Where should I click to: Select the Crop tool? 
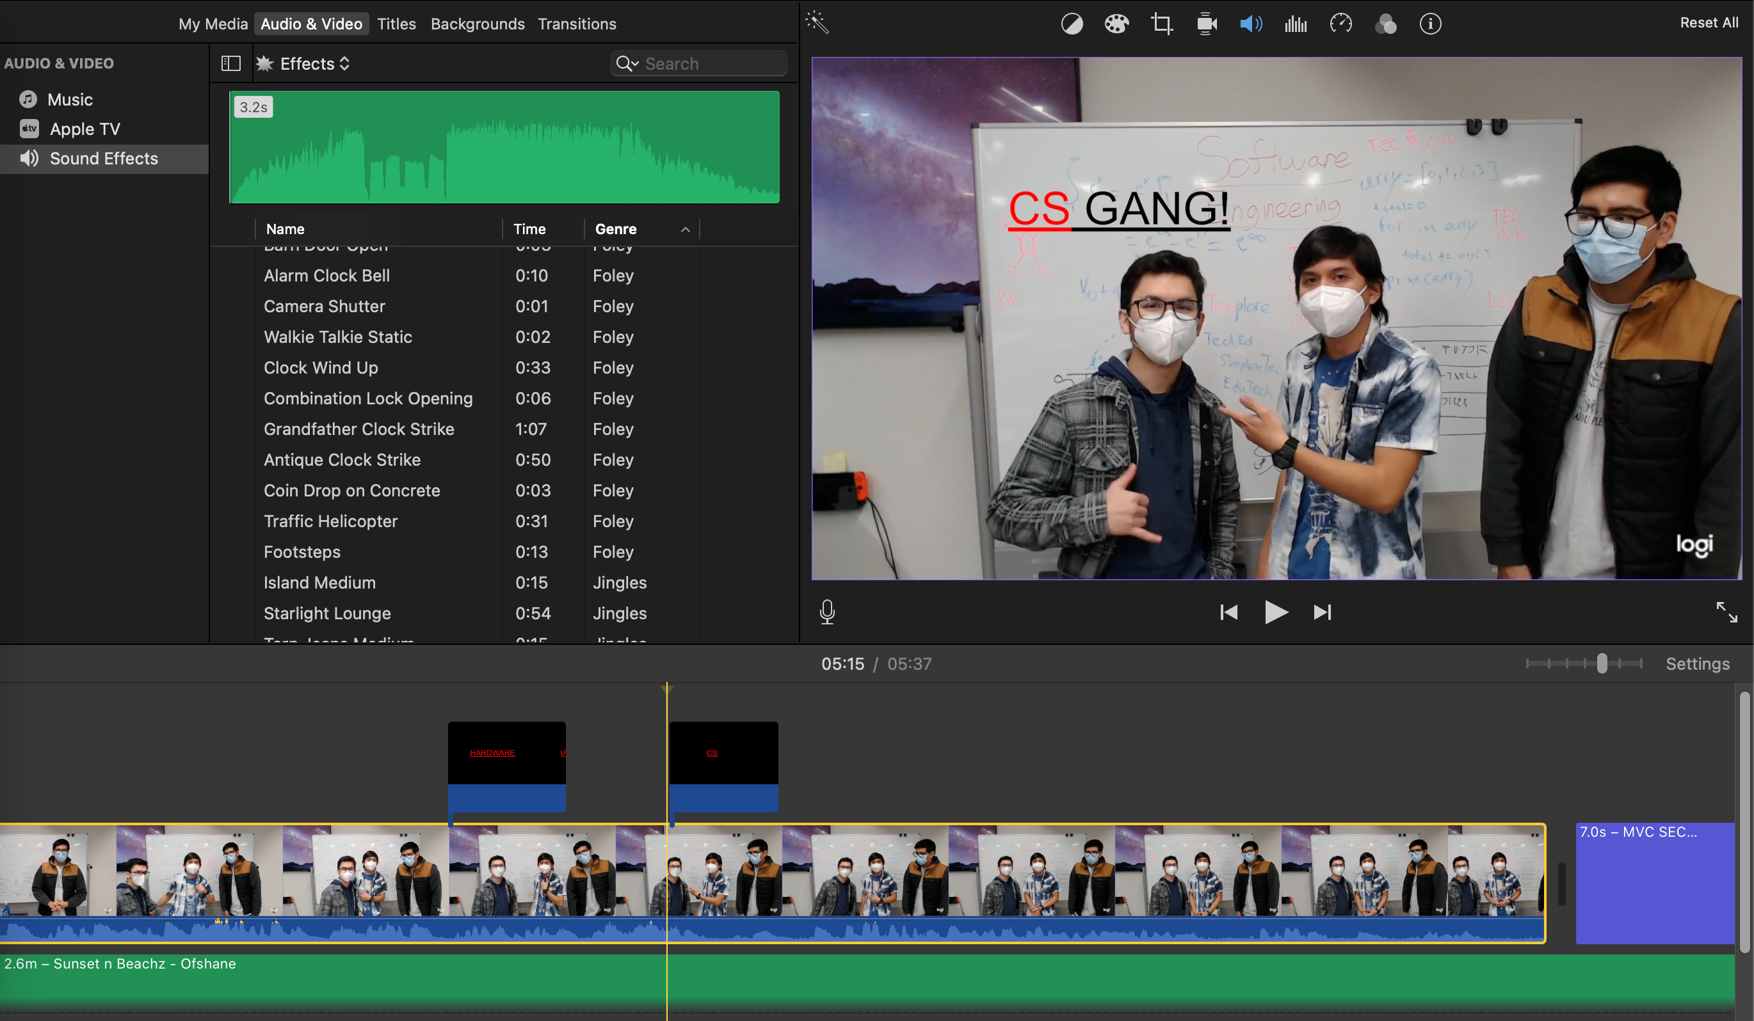1162,24
